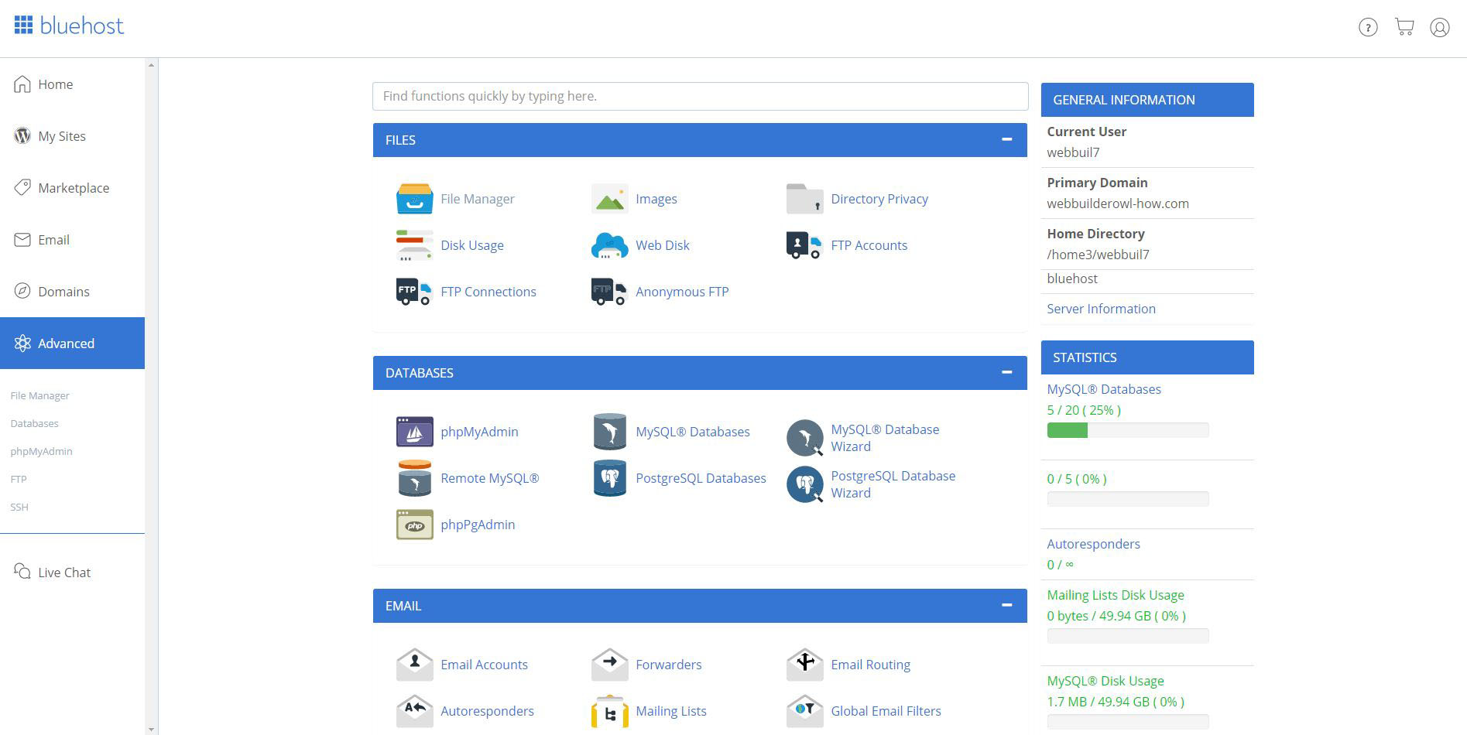Open the Mailing Lists text link
This screenshot has width=1467, height=735.
coord(671,711)
